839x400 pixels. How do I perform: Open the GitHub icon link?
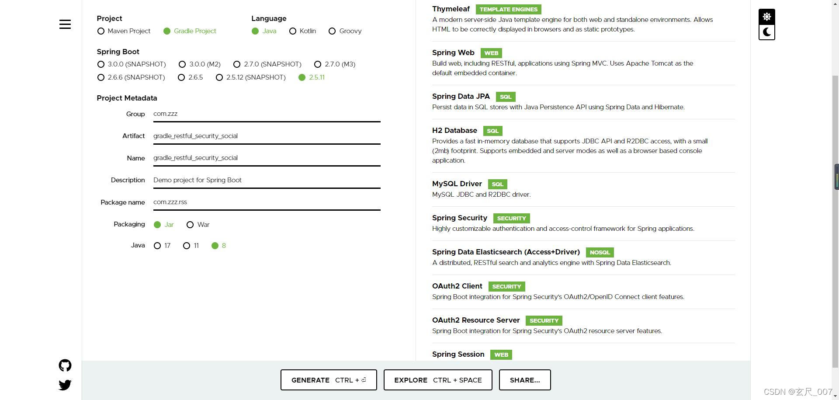[65, 365]
